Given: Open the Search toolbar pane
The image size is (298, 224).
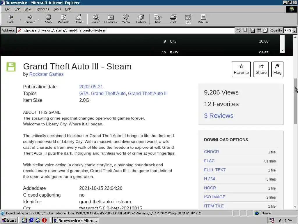Looking at the screenshot, I should pyautogui.click(x=95, y=19).
